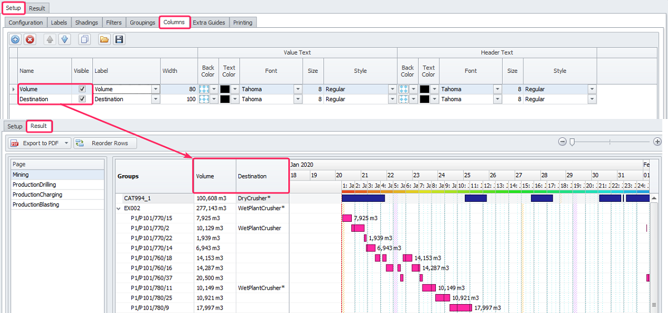Open the Extra Guides tab
This screenshot has height=313, width=668.
point(209,23)
